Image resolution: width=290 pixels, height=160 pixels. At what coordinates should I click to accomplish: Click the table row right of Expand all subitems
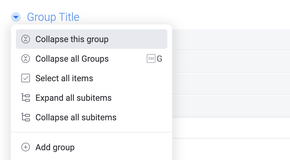click(230, 105)
